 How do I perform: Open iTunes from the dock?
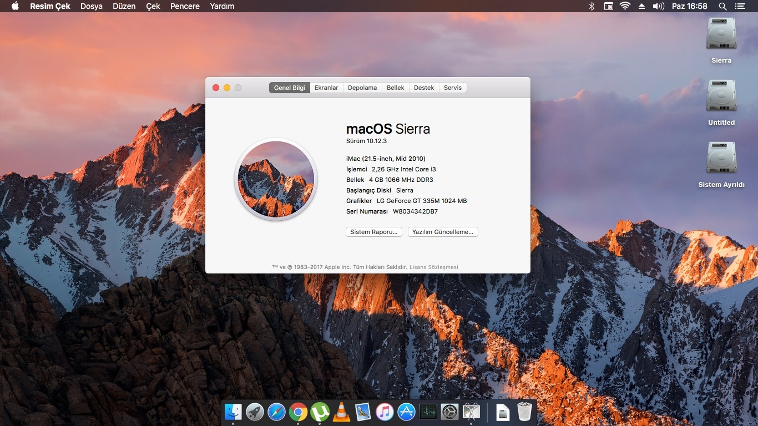(385, 412)
